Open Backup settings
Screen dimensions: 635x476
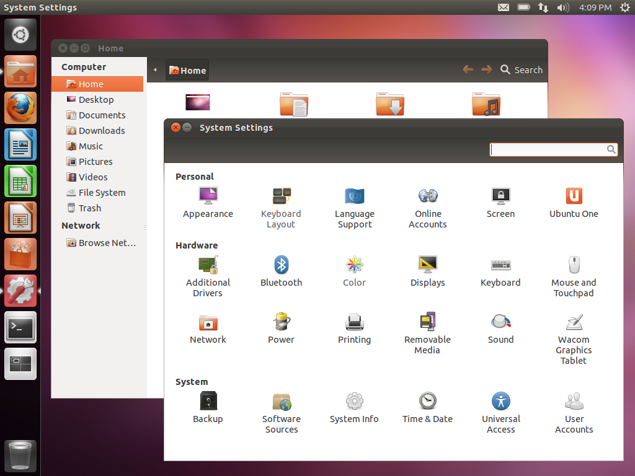[208, 408]
